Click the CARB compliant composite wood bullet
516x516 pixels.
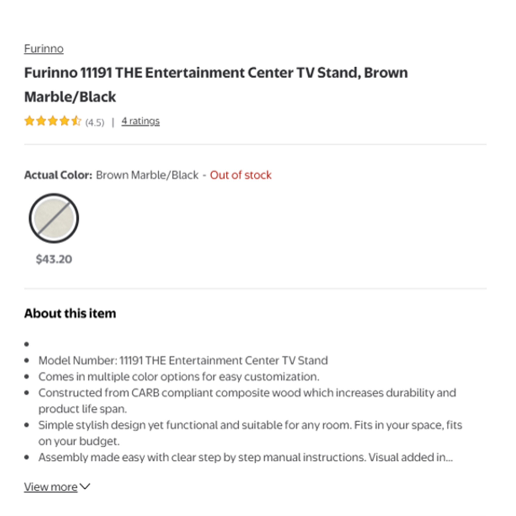pos(247,401)
